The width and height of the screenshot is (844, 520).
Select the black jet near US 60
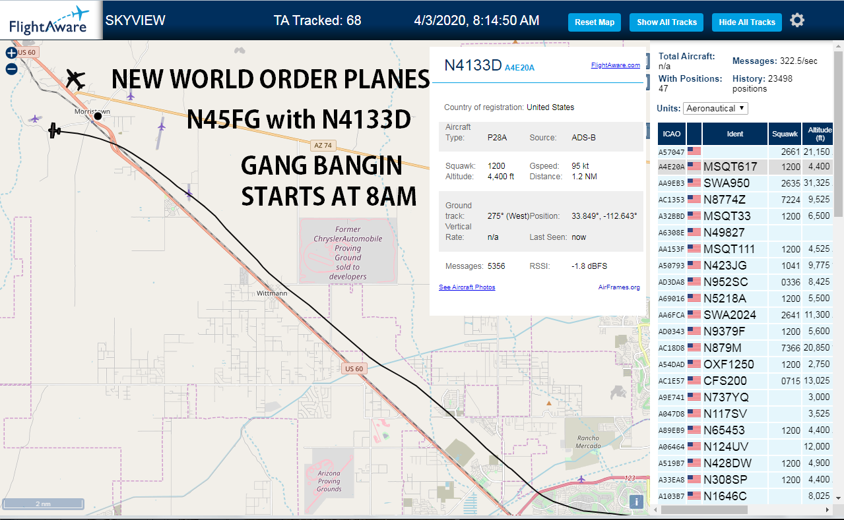click(76, 80)
